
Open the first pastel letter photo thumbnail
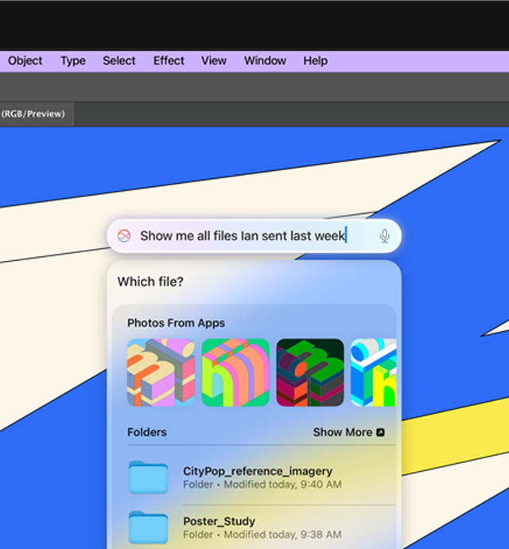click(x=161, y=372)
